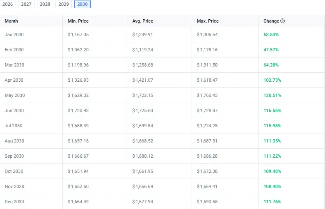Switch to the 2028 year tab
This screenshot has width=325, height=209.
pos(45,4)
